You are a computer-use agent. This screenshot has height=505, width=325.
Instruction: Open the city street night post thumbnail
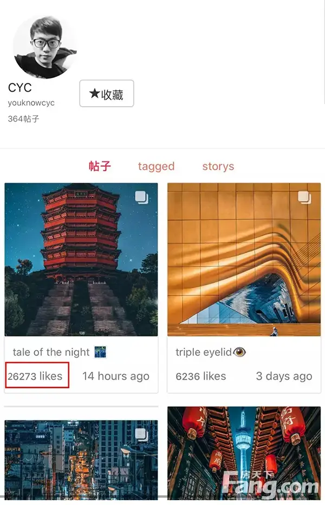pyautogui.click(x=81, y=460)
